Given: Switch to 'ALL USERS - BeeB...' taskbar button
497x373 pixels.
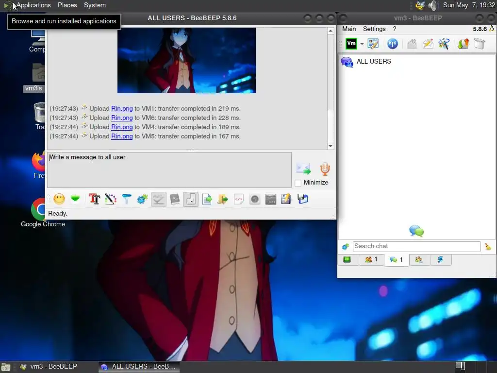Looking at the screenshot, I should coord(138,367).
